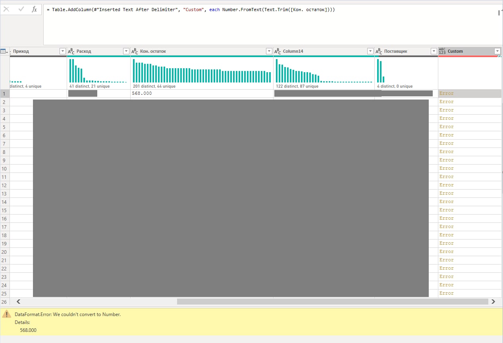Commit the formula with the checkmark icon
The image size is (503, 343).
click(x=21, y=10)
